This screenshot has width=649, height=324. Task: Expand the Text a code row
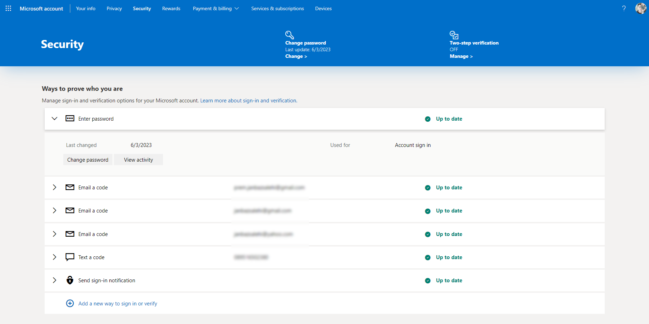tap(54, 257)
